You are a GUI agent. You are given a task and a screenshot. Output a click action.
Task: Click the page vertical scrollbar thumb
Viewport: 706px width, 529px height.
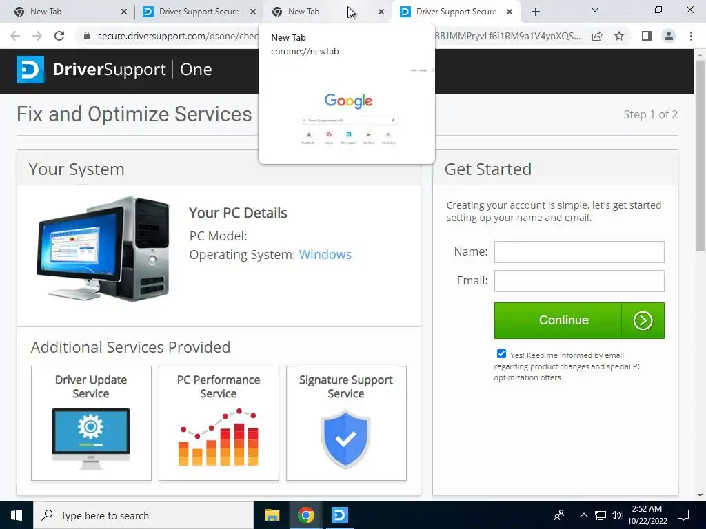click(700, 155)
